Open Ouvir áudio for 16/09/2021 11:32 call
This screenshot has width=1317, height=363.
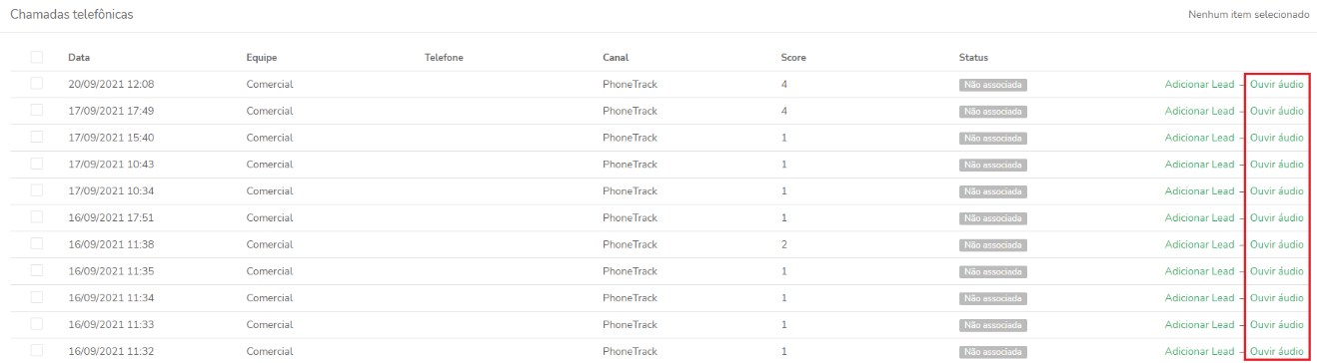1276,351
